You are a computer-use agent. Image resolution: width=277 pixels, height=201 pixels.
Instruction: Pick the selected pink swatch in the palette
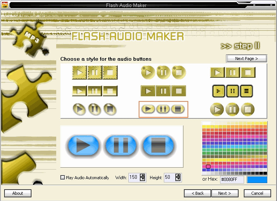pos(208,167)
